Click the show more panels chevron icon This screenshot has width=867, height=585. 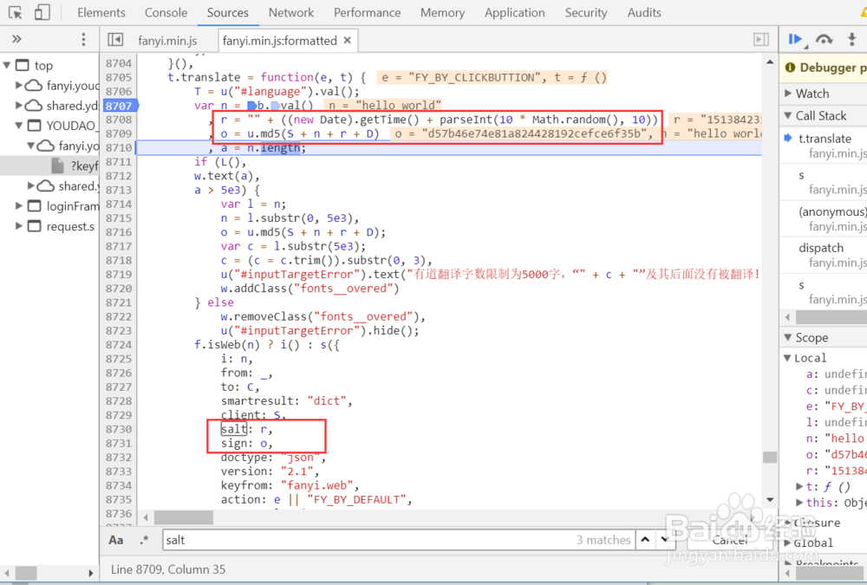[15, 39]
